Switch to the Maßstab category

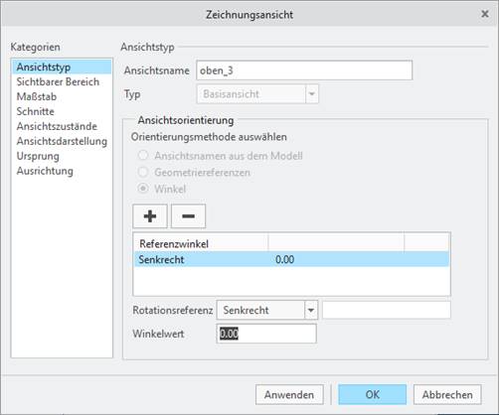click(x=37, y=96)
